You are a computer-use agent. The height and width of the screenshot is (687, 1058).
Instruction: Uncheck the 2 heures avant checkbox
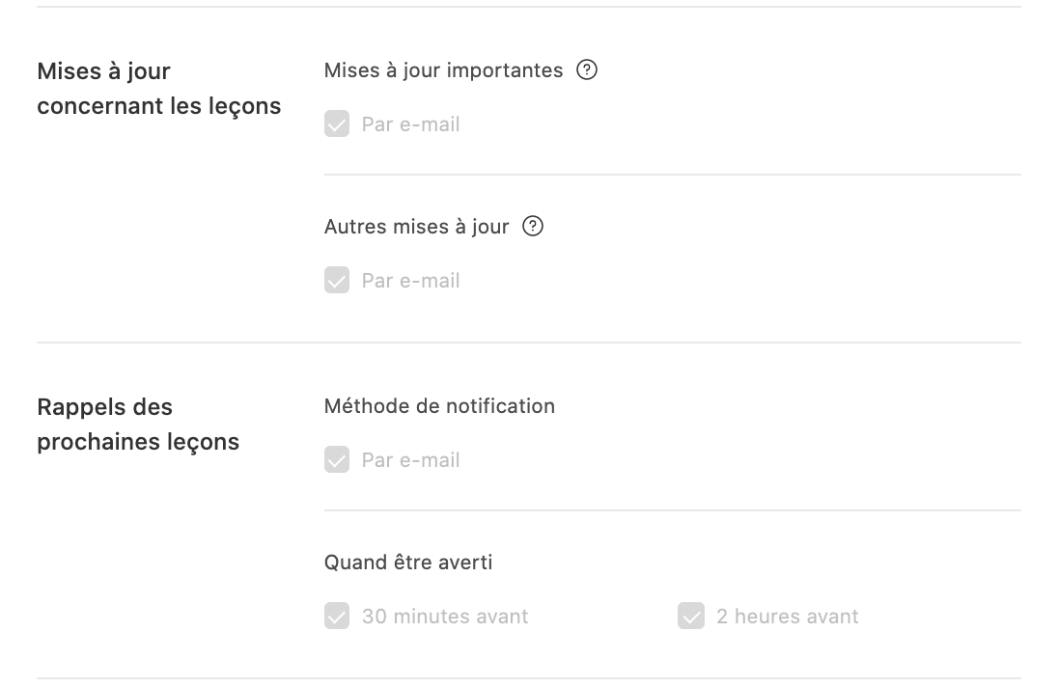coord(691,617)
